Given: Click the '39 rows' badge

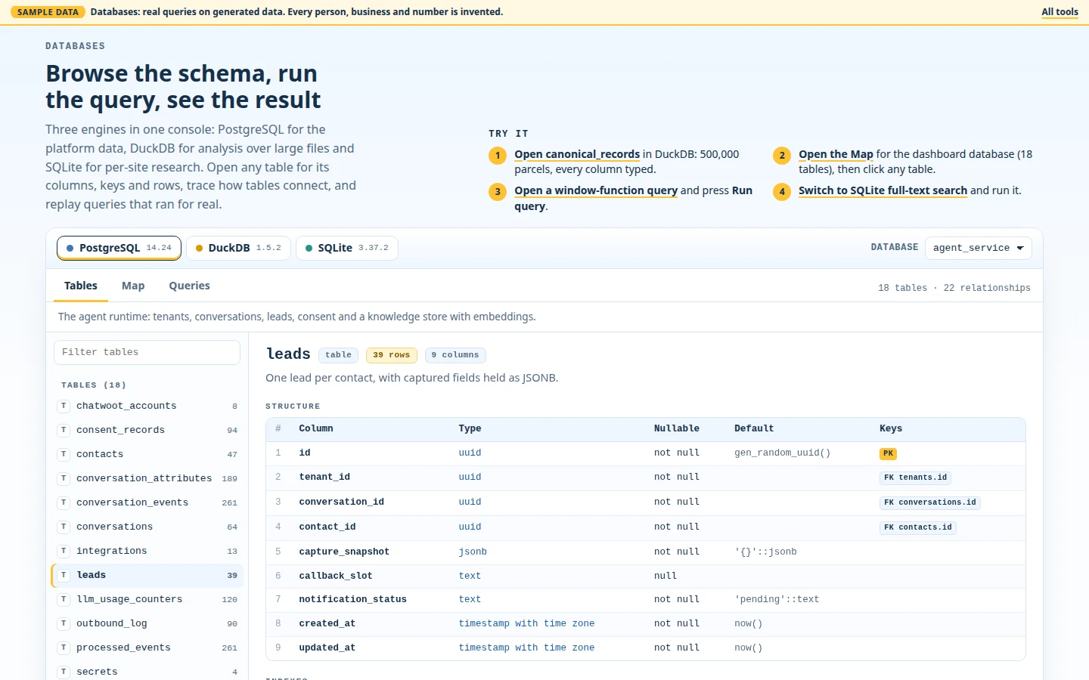Looking at the screenshot, I should 391,355.
